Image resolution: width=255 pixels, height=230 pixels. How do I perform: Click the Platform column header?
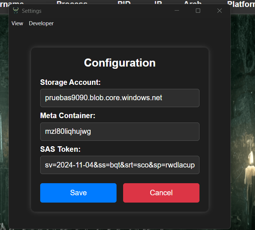click(x=240, y=3)
